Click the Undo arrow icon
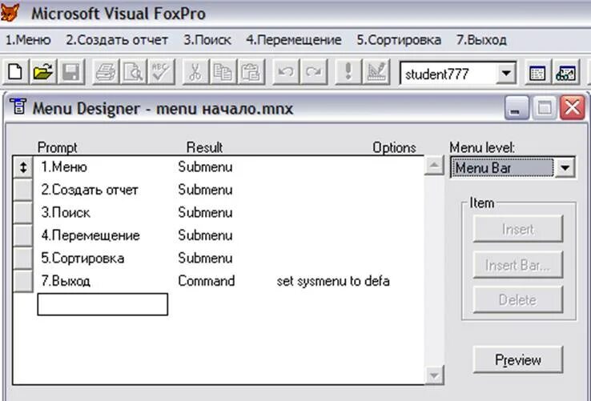 tap(286, 71)
